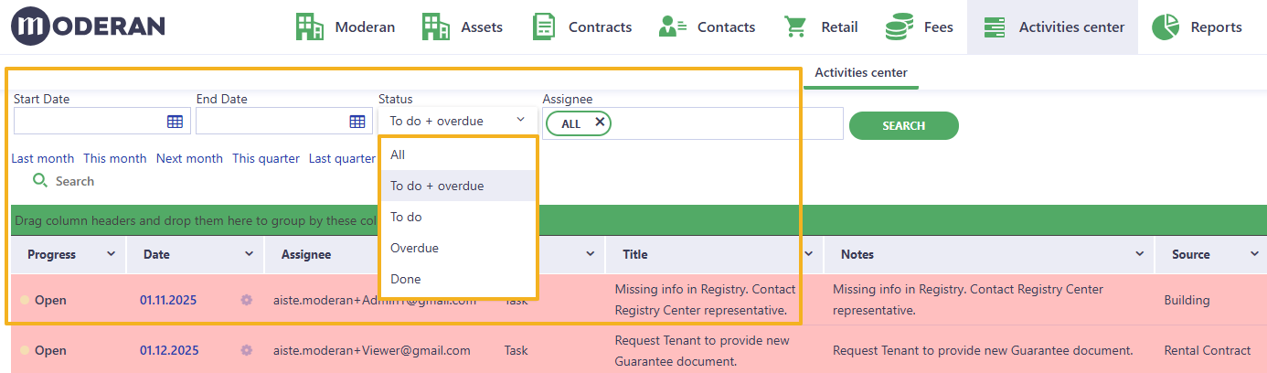Open the Retail shopping cart icon
The height and width of the screenshot is (373, 1267).
pyautogui.click(x=796, y=27)
